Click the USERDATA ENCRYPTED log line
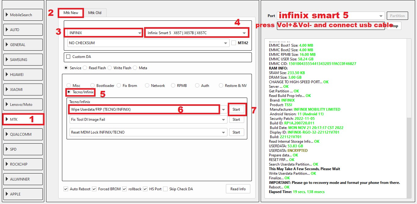The height and width of the screenshot is (204, 417). point(288,151)
